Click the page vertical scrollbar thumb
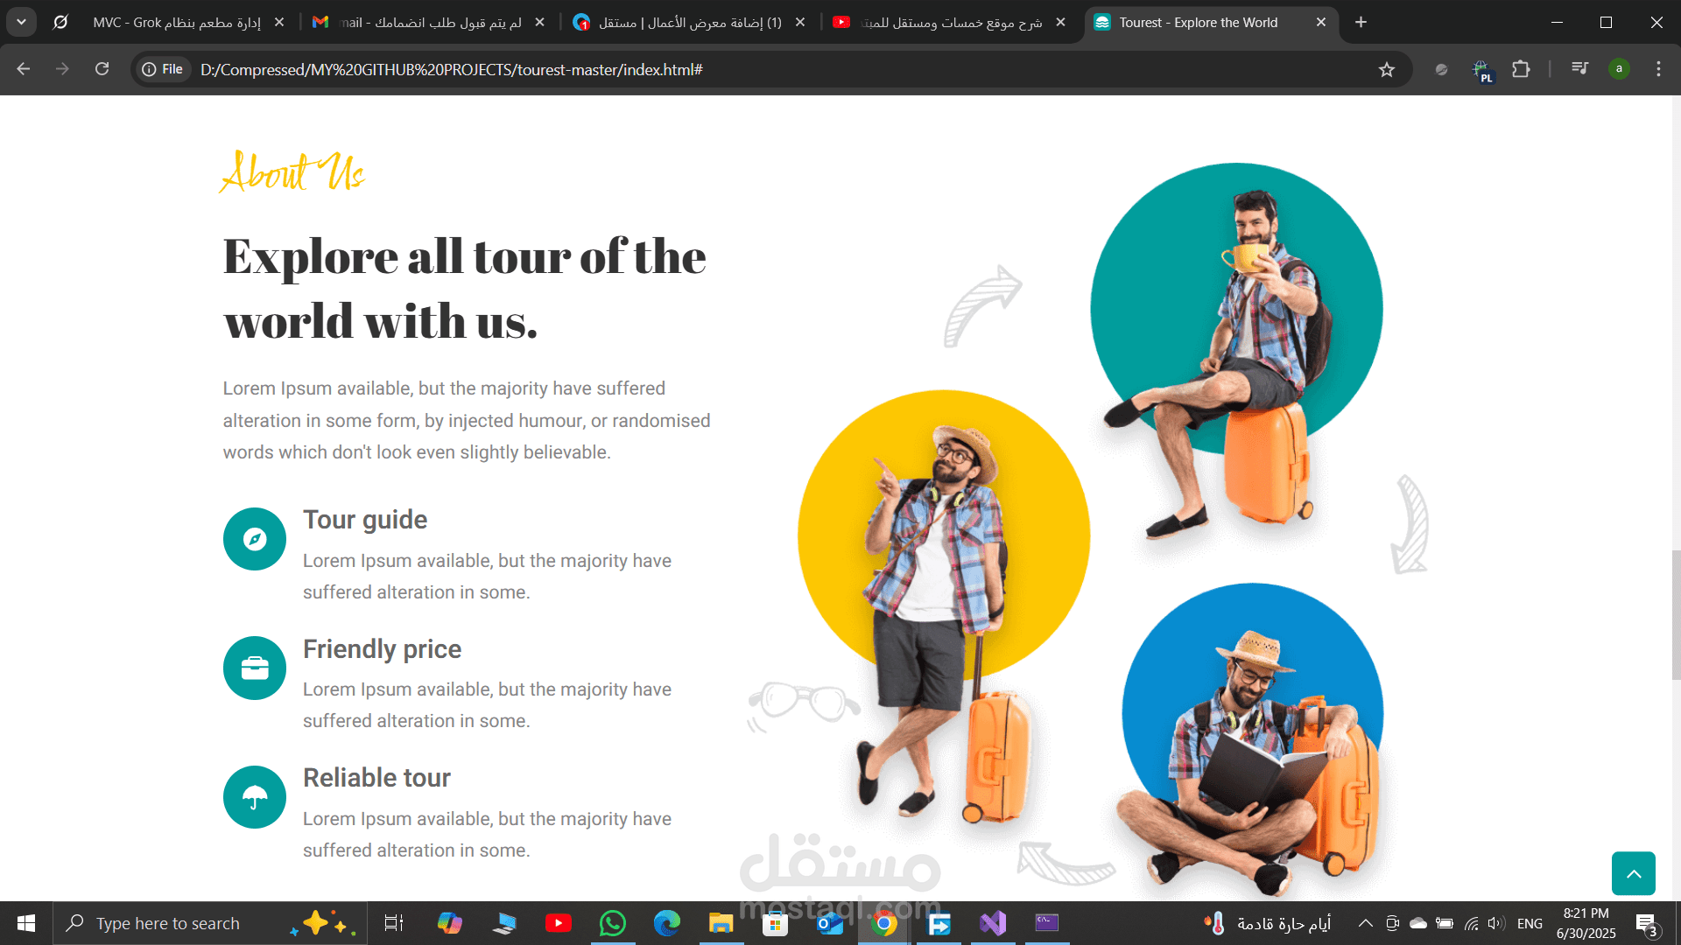1681x945 pixels. coord(1676,614)
